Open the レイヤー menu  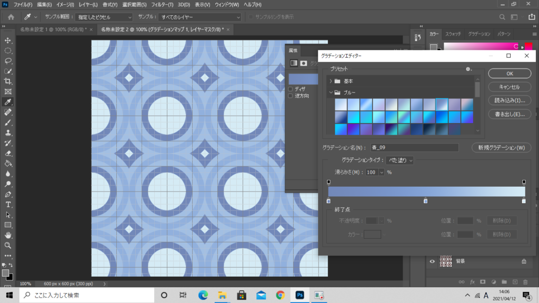(x=88, y=5)
